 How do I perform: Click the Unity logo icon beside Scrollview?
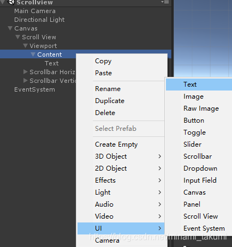point(11,2)
